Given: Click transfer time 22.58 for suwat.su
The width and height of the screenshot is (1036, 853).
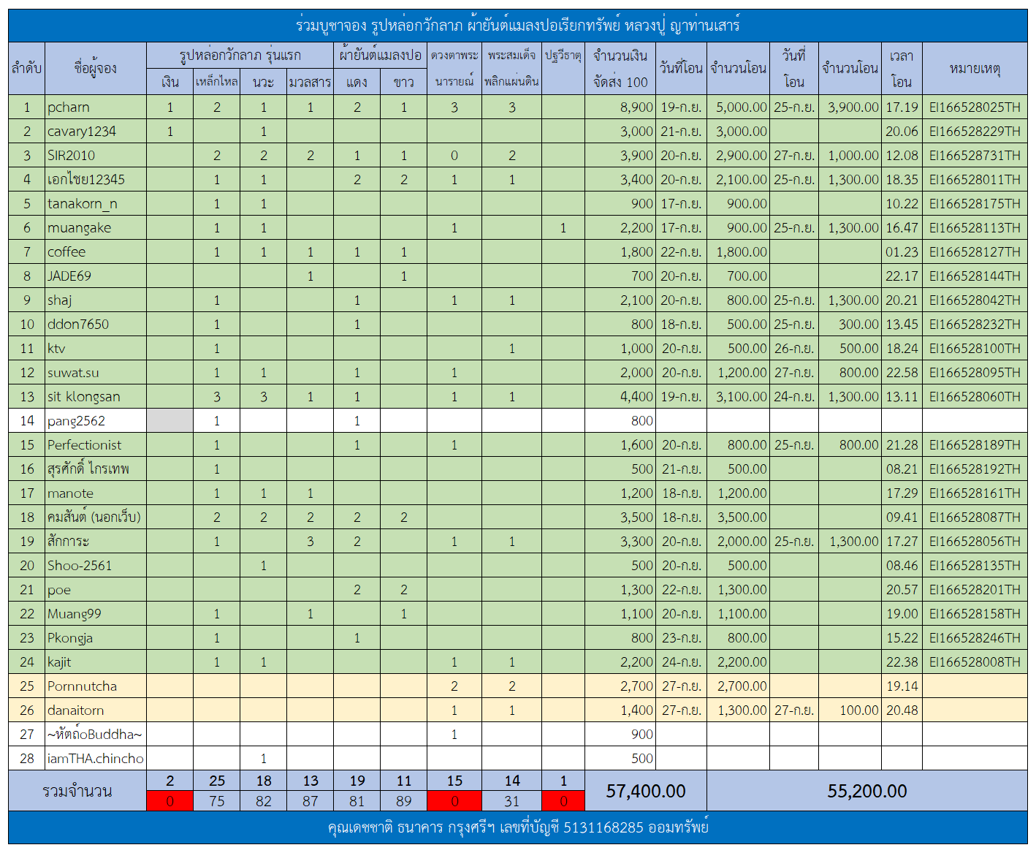Looking at the screenshot, I should (x=902, y=372).
